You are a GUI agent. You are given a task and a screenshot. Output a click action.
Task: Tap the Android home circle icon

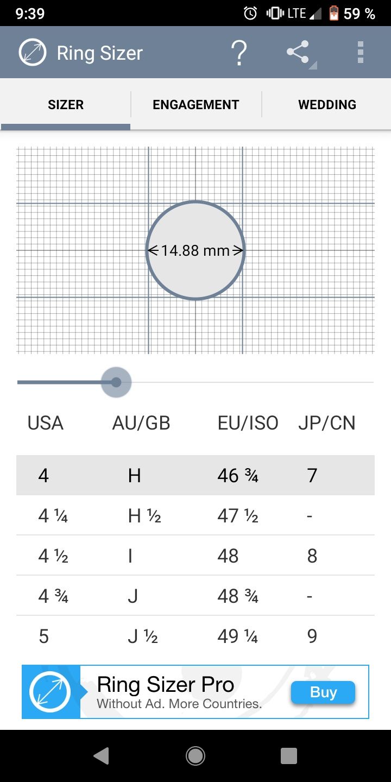pyautogui.click(x=195, y=755)
